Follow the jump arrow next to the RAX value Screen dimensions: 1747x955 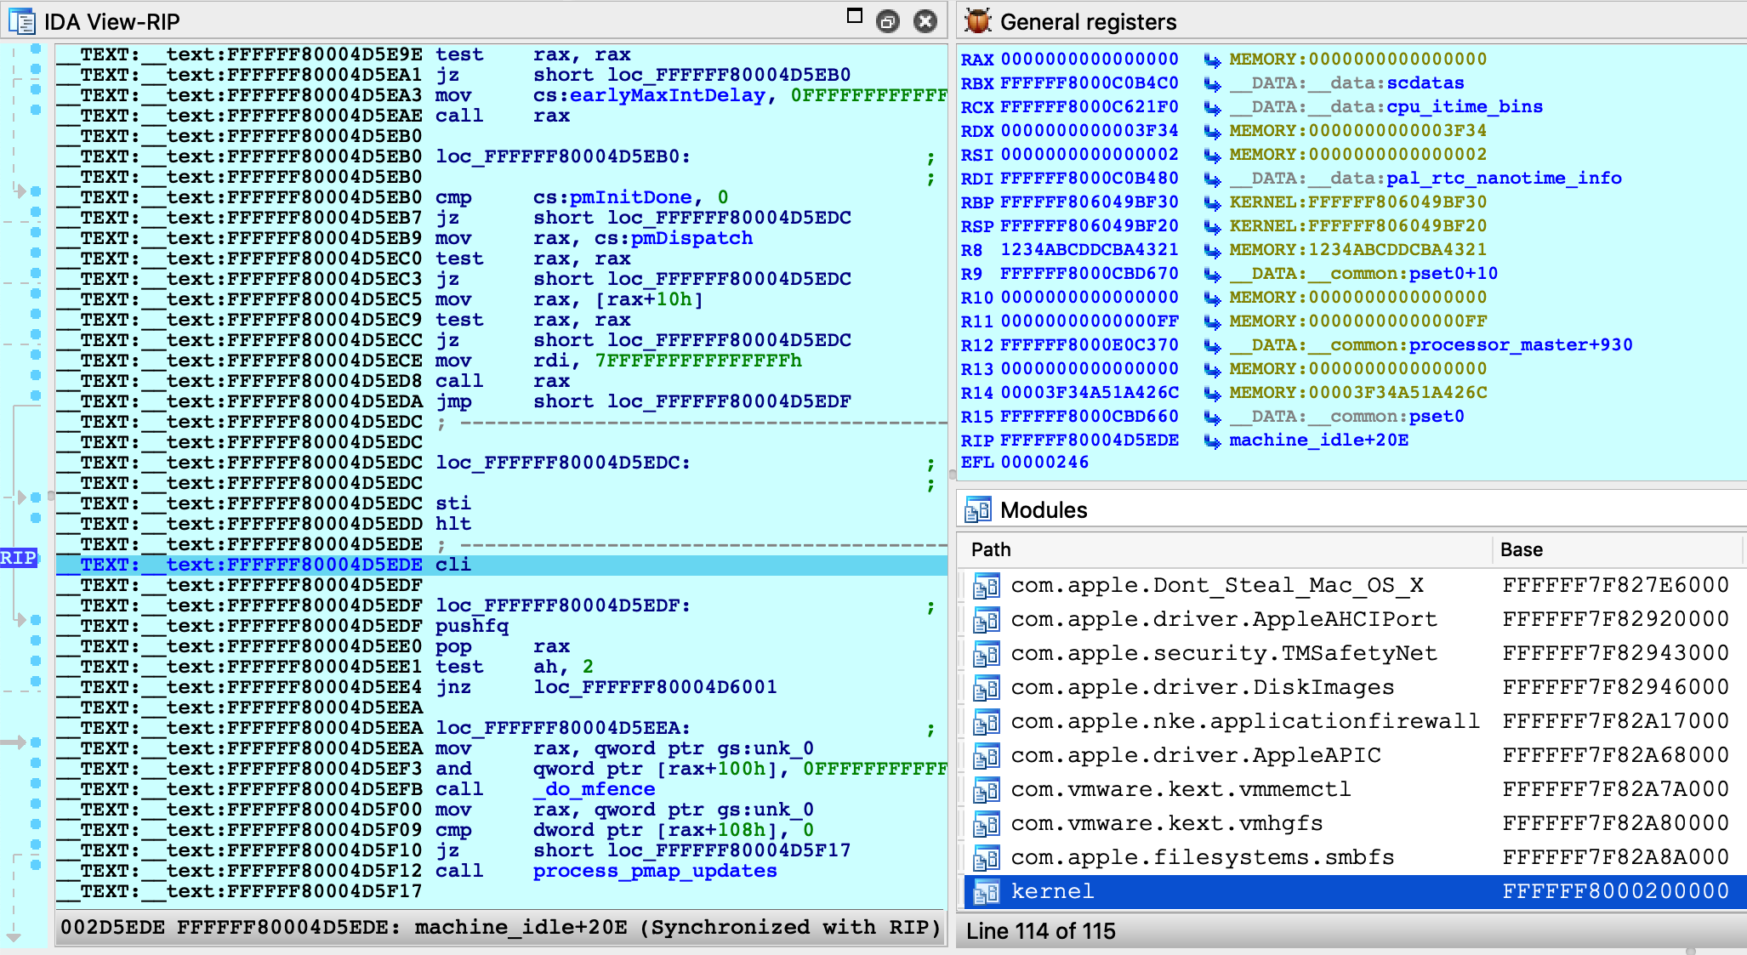pyautogui.click(x=1212, y=60)
